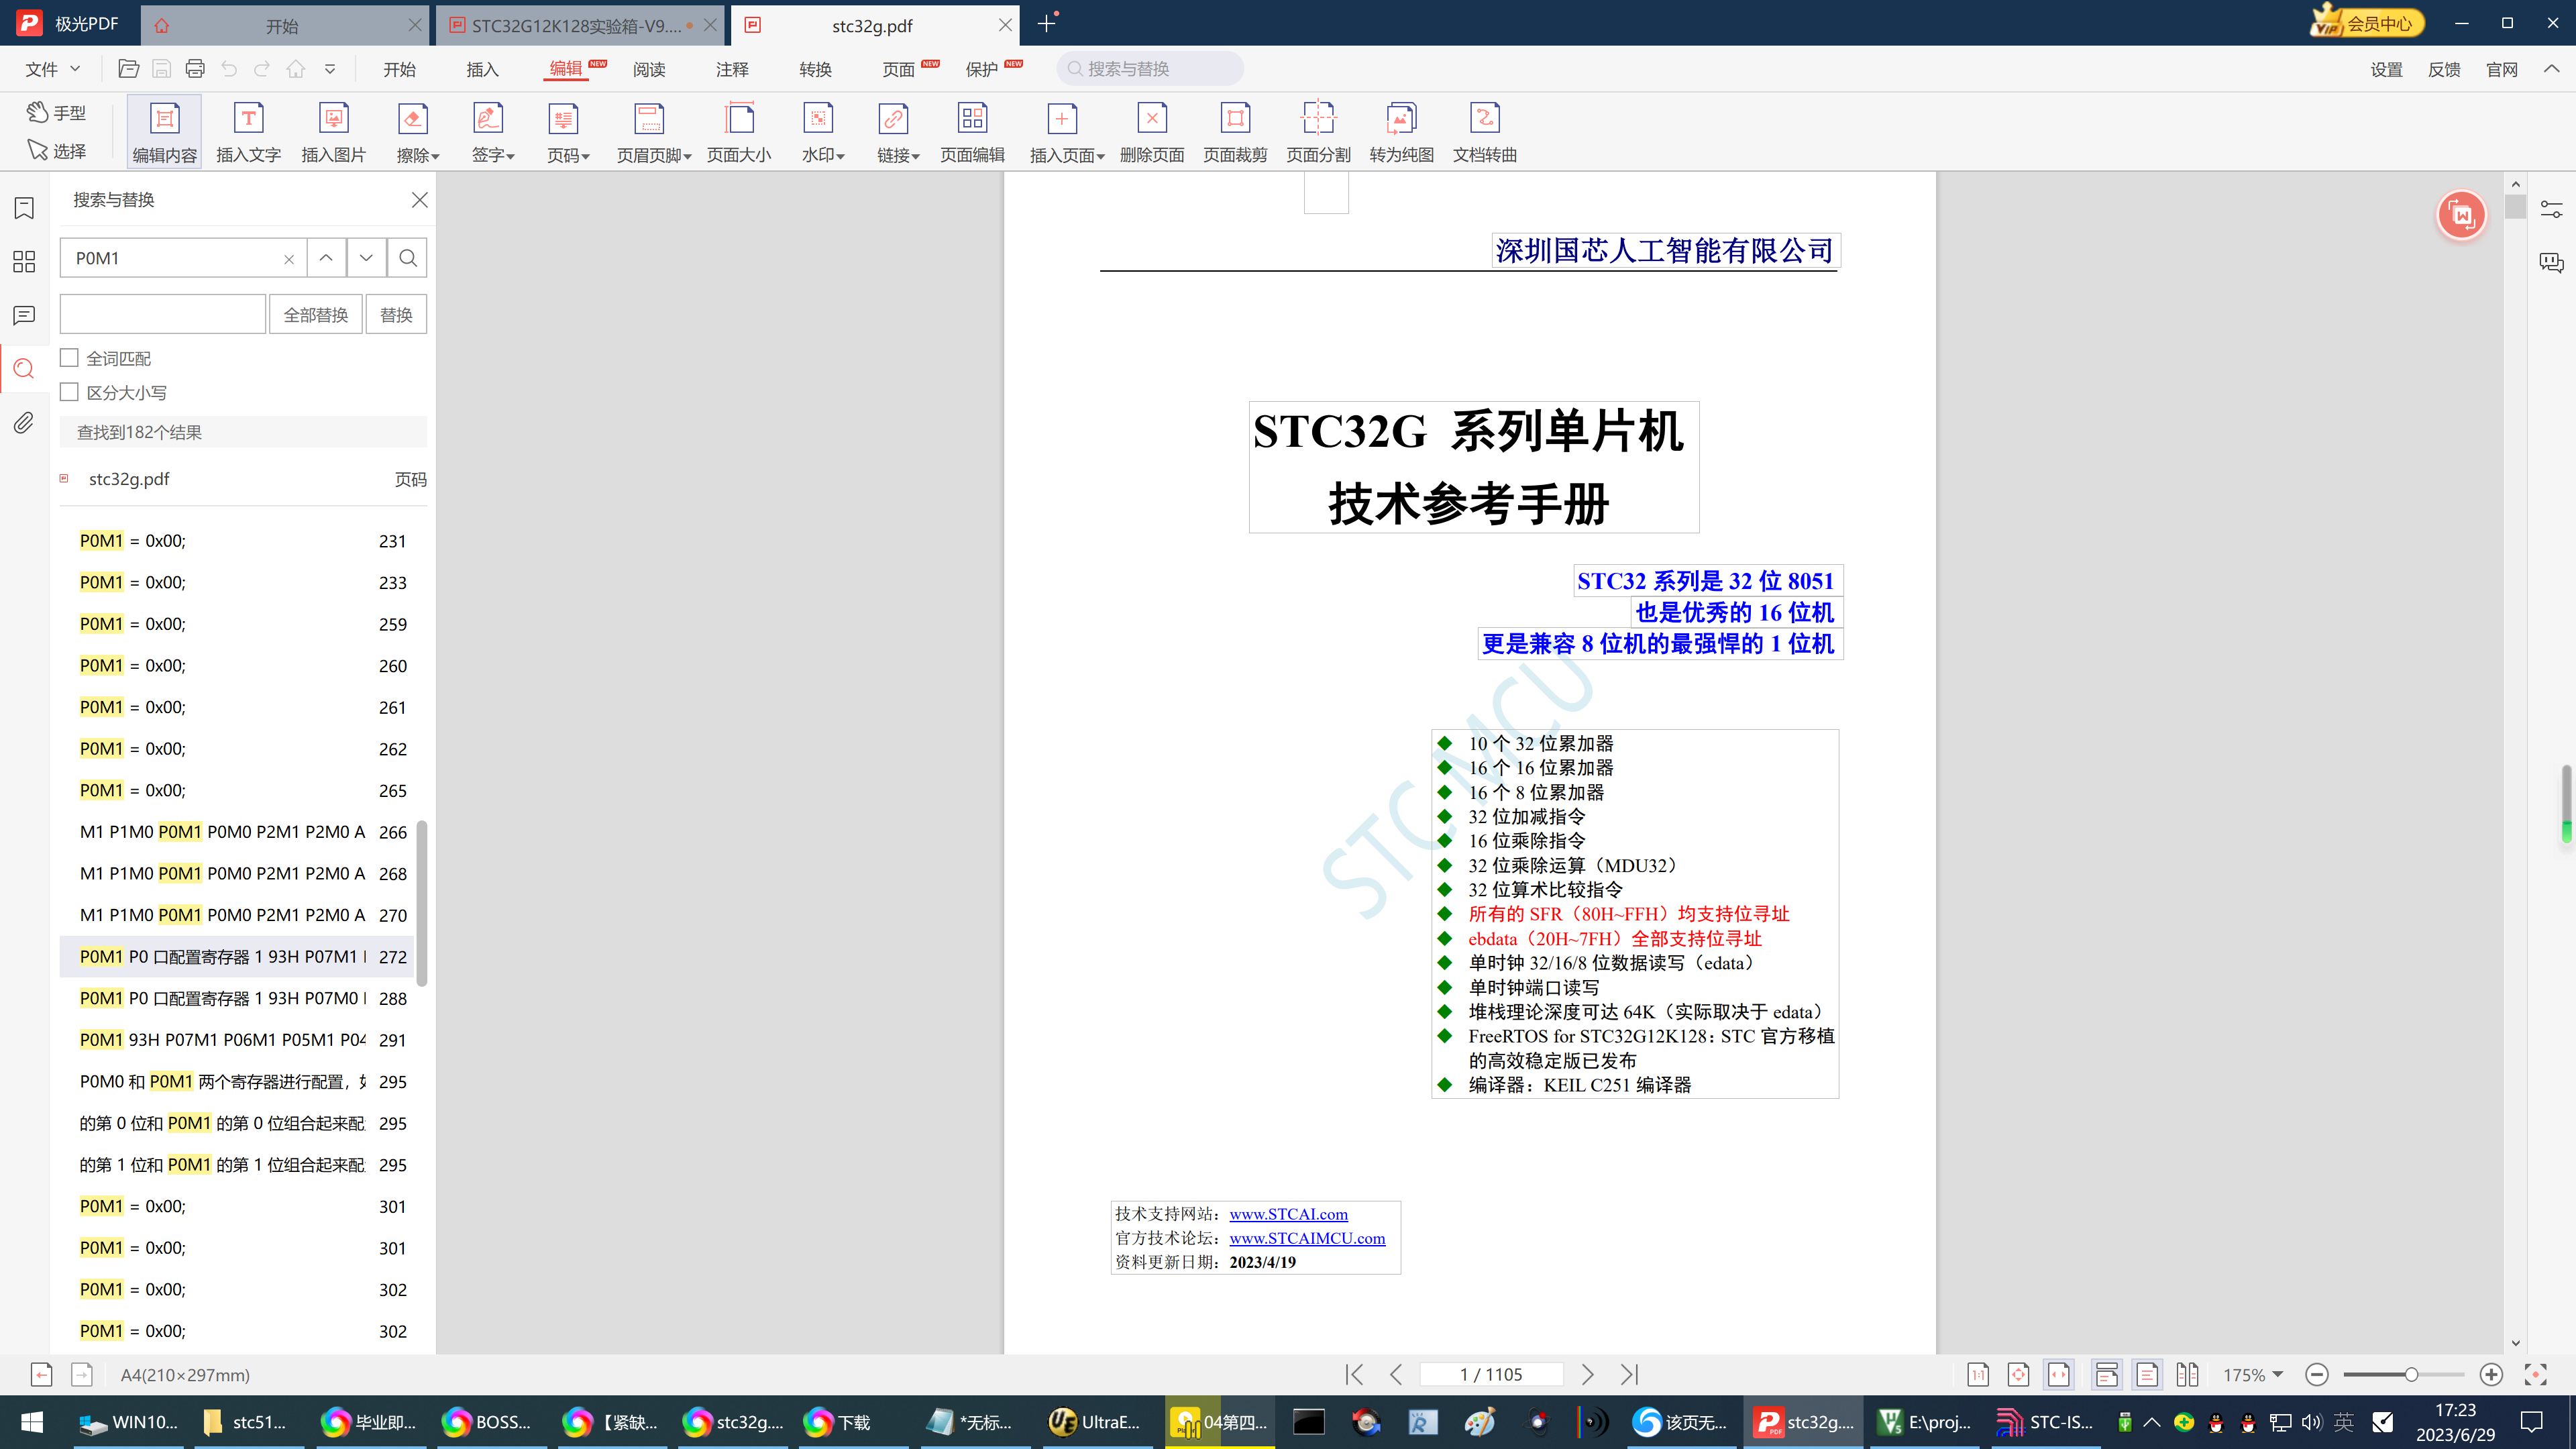Activate the Select tool
This screenshot has width=2576, height=1449.
point(56,150)
